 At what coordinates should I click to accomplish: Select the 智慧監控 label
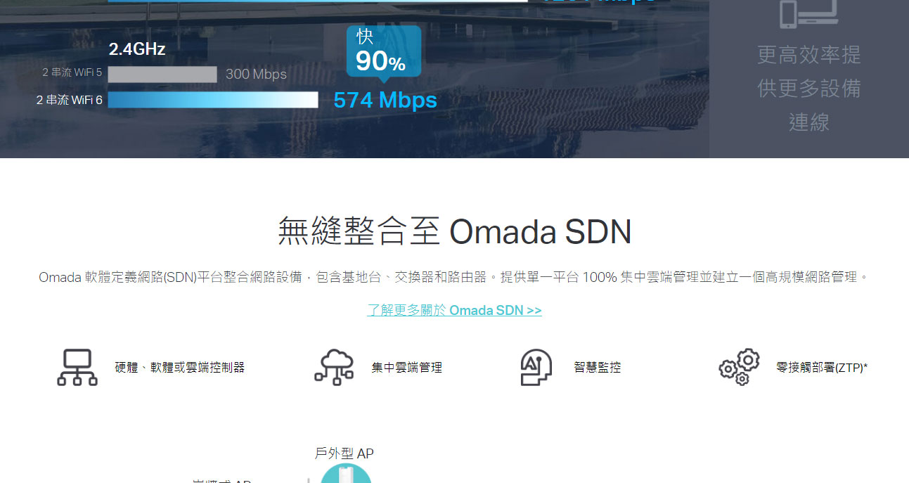(x=598, y=367)
